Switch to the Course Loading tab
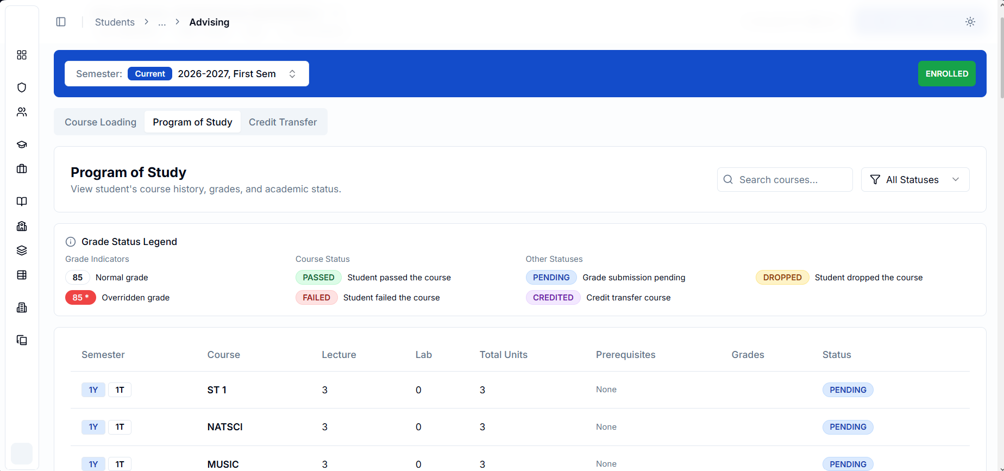 [101, 122]
